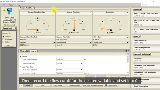Open the panel options arrow beside maximize icon

[129, 51]
